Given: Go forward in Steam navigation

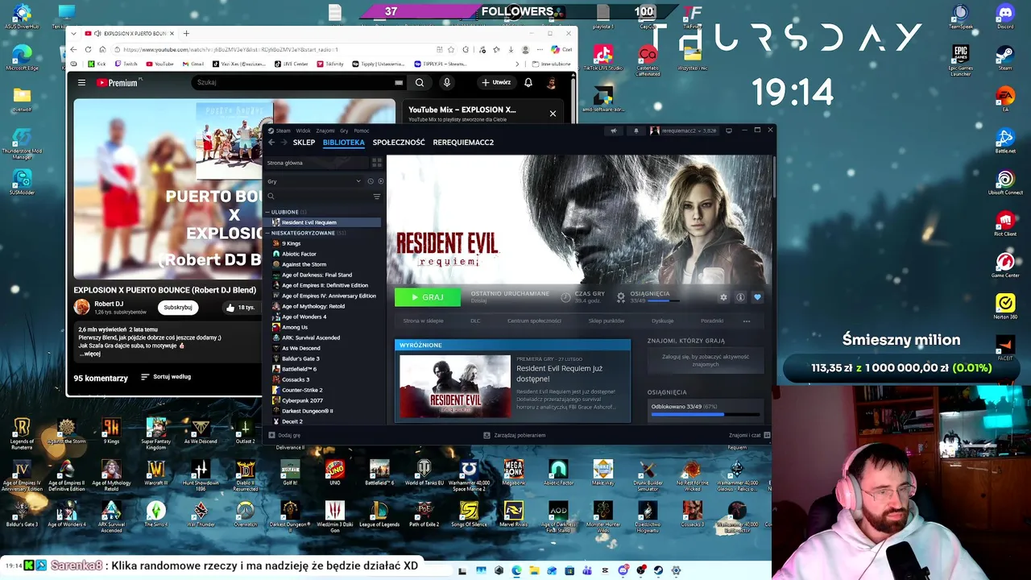Looking at the screenshot, I should tap(284, 143).
